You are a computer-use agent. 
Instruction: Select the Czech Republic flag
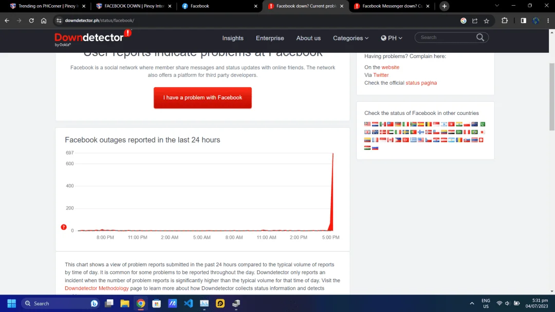(x=429, y=140)
